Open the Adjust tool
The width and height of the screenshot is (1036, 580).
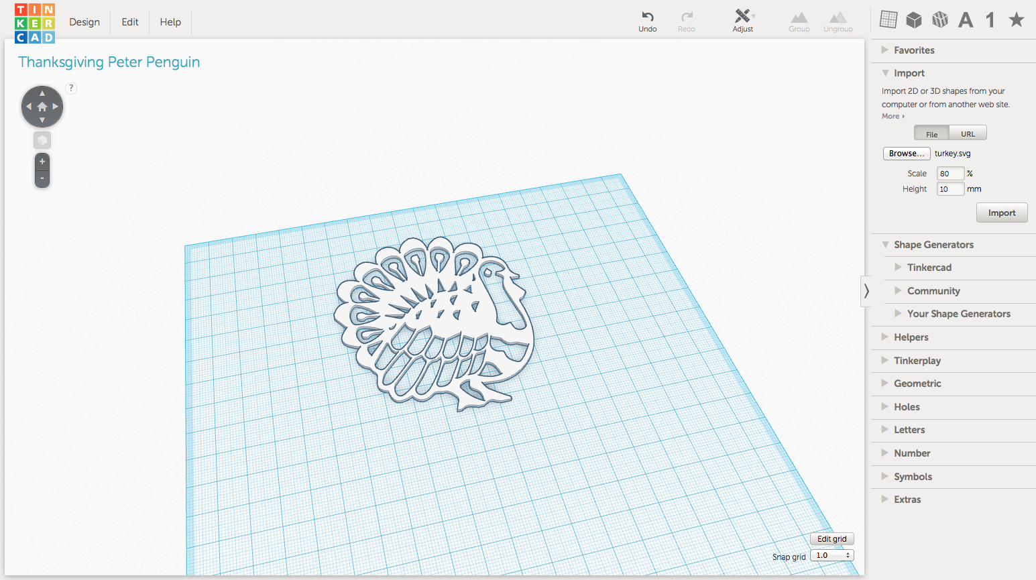pyautogui.click(x=742, y=17)
